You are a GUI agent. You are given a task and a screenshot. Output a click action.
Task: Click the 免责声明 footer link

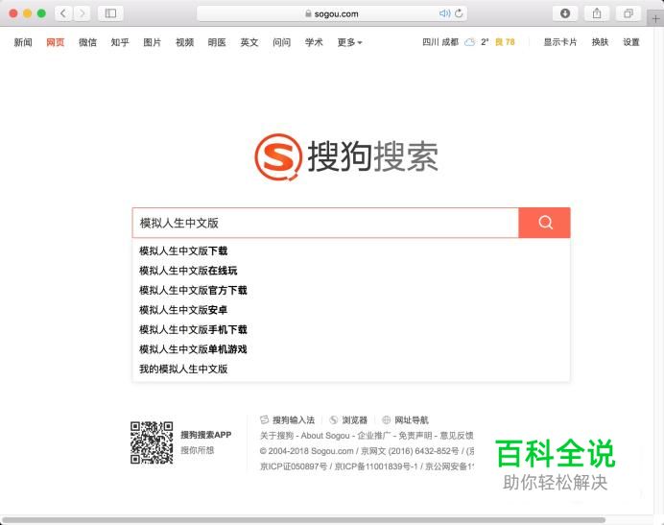[x=415, y=436]
